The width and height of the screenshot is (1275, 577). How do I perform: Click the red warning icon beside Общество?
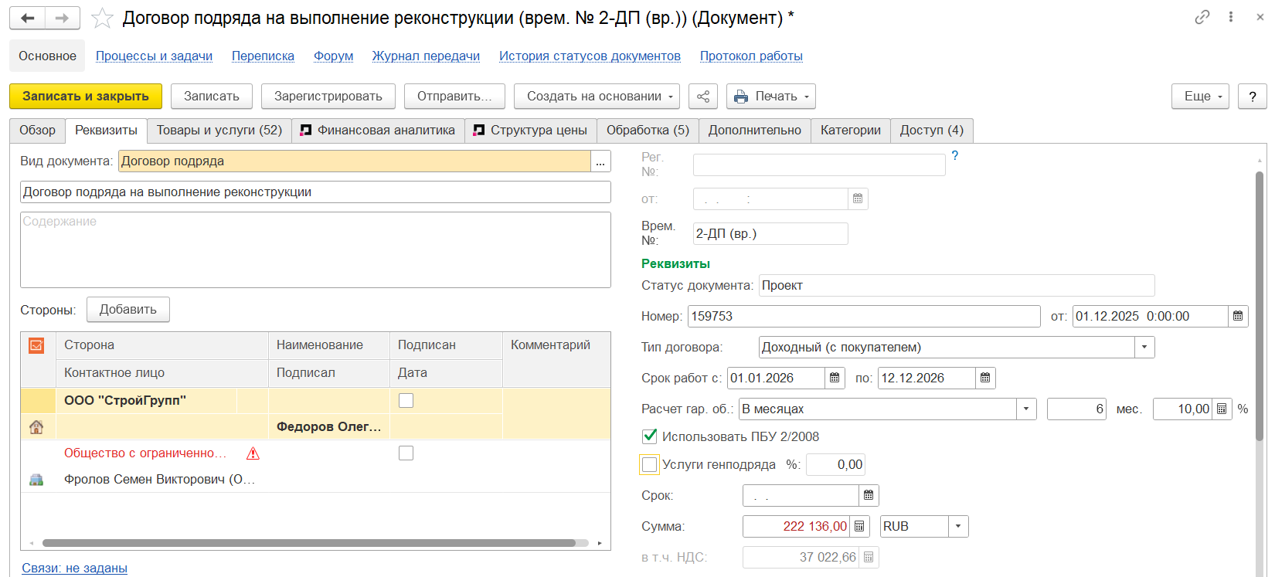253,453
